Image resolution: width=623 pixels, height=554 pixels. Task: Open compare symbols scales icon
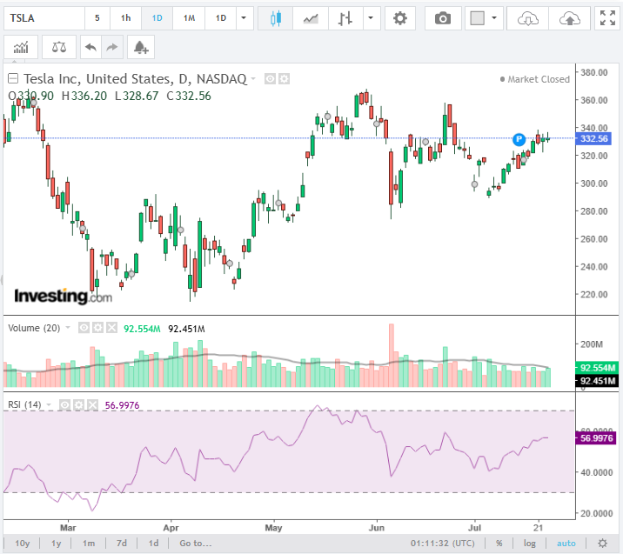pyautogui.click(x=59, y=47)
